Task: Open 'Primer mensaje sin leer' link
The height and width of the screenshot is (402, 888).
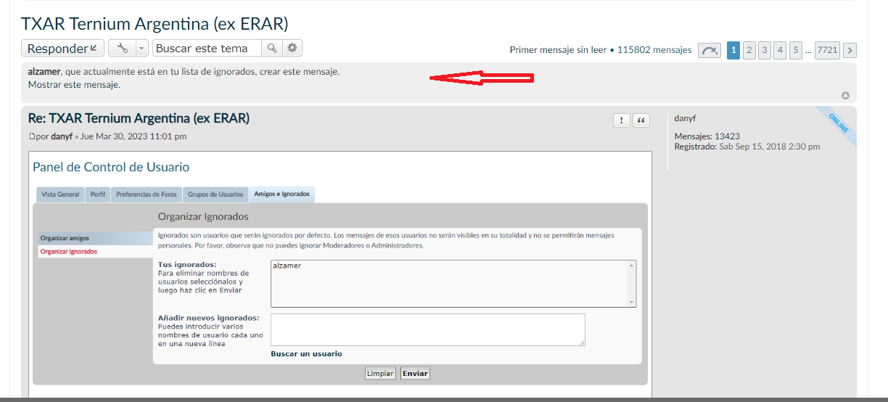Action: (558, 50)
